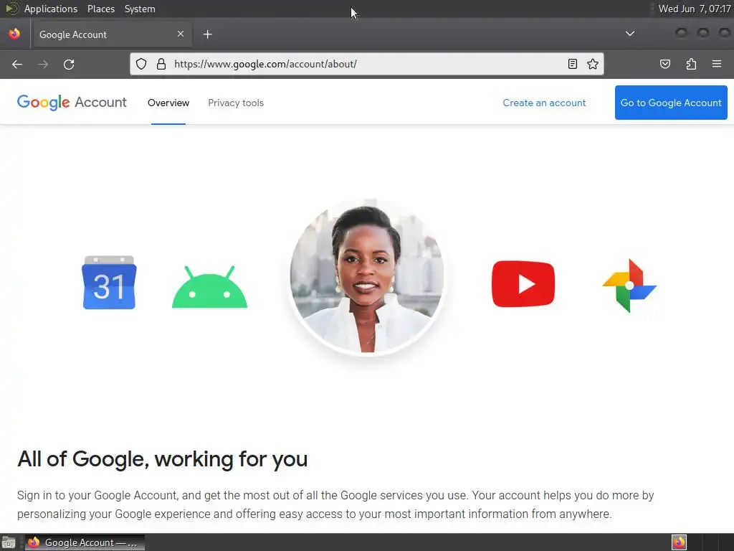Select the Google Account browser tab
This screenshot has height=551, width=734.
(111, 34)
